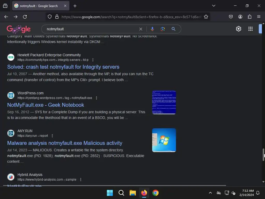Viewport: 265px width, 199px height.
Task: Open the network status tray icon
Action: [x=227, y=193]
